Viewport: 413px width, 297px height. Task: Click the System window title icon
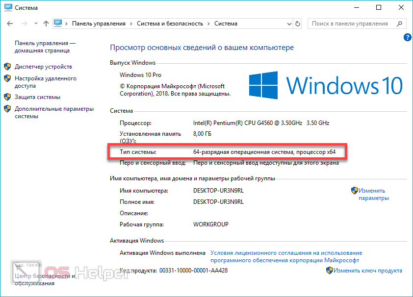[8, 8]
